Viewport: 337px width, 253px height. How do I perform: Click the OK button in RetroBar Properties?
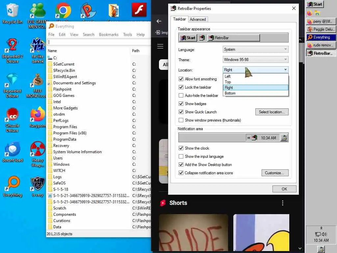point(284,189)
